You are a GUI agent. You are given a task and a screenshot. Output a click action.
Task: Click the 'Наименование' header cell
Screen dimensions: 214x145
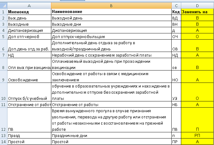pyautogui.click(x=111, y=12)
